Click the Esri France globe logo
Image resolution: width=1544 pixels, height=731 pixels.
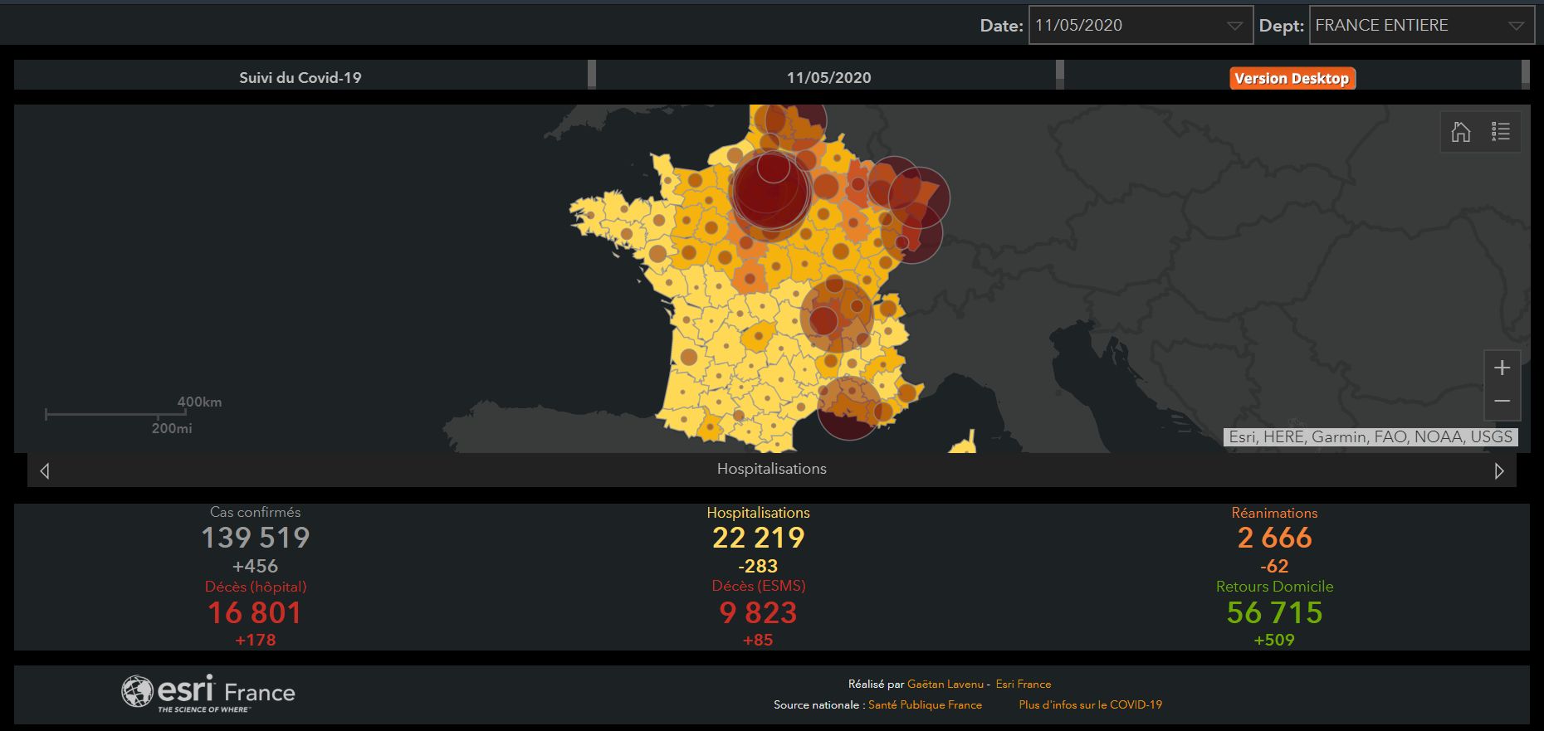137,691
